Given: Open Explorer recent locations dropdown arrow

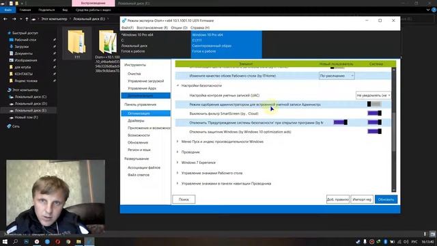Looking at the screenshot, I should tap(21, 19).
